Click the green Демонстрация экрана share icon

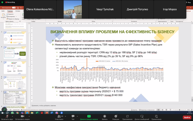pyautogui.click(x=89, y=116)
